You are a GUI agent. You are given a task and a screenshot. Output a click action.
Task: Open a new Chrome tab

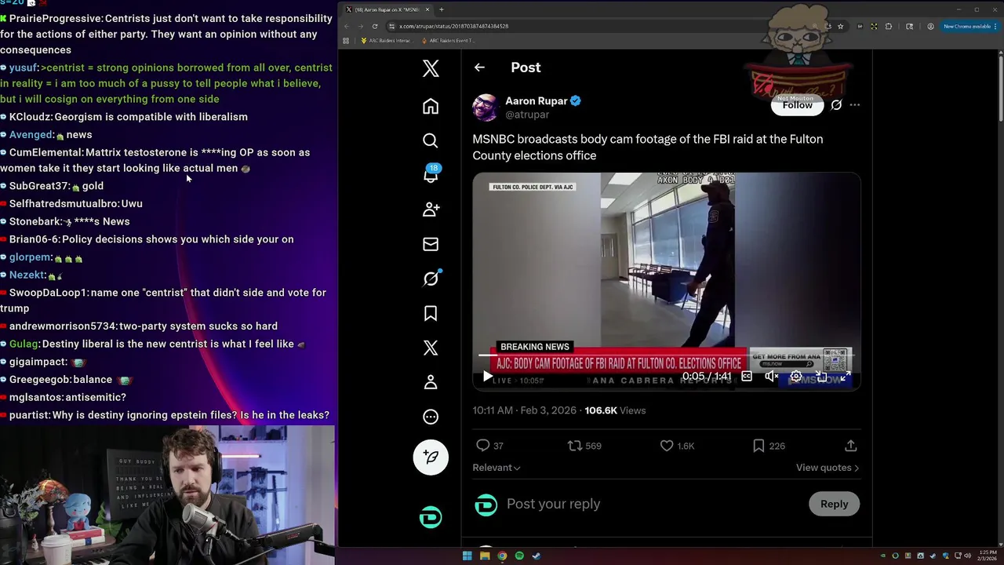point(441,9)
